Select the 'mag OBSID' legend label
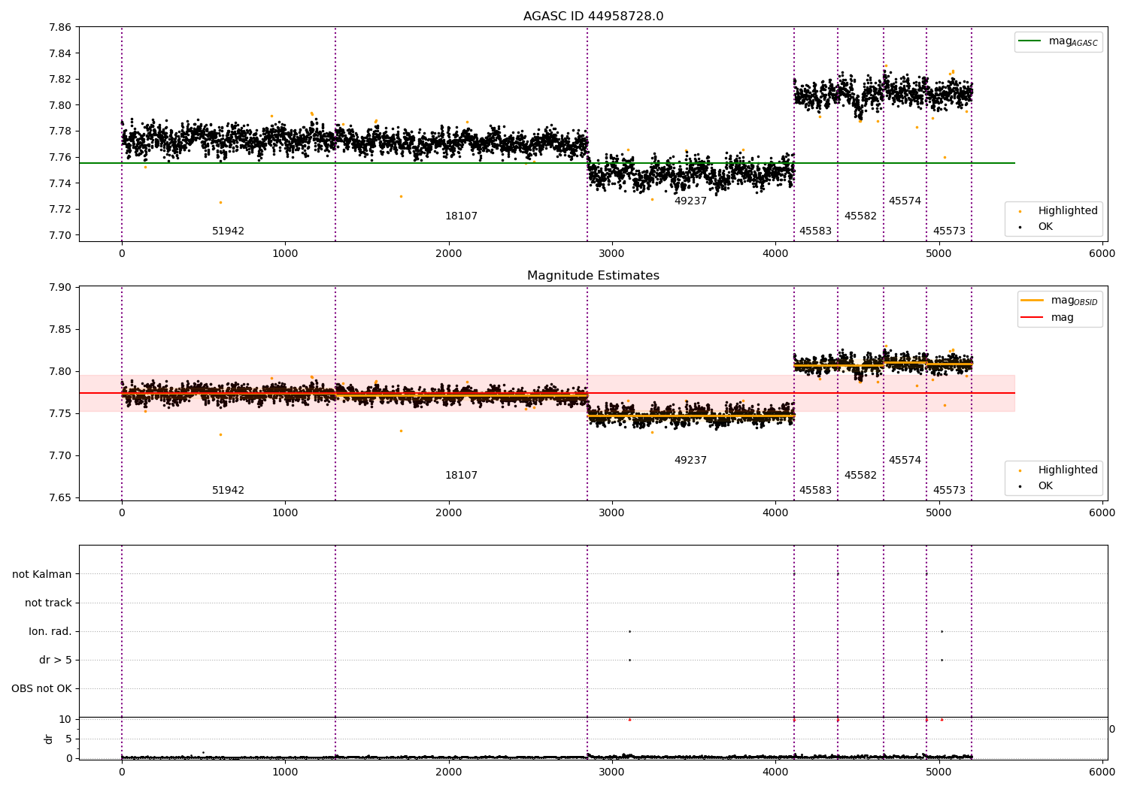 point(1075,301)
